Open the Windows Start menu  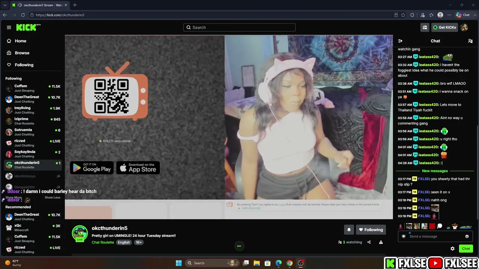(179, 263)
